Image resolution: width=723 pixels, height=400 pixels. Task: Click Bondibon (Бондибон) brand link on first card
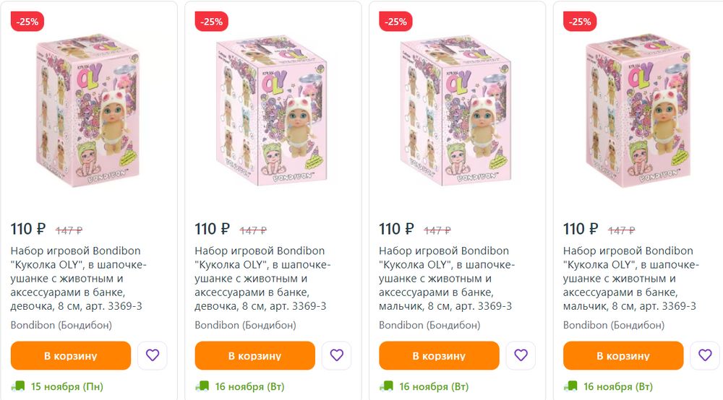(61, 325)
